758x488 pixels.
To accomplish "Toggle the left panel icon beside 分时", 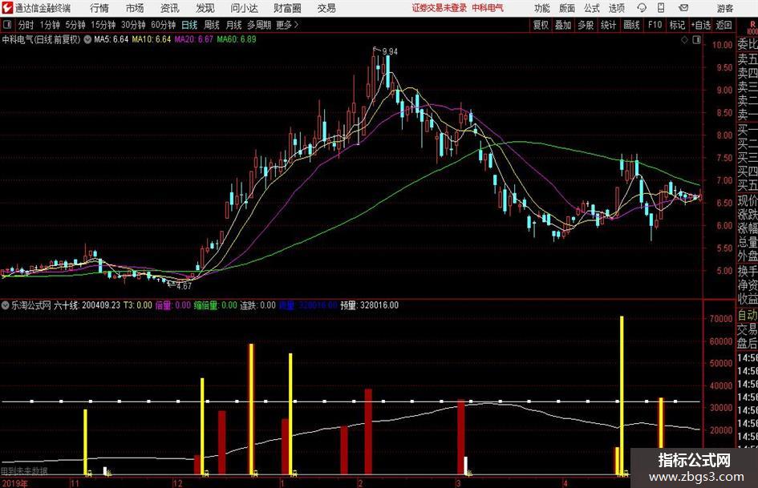I will [7, 25].
